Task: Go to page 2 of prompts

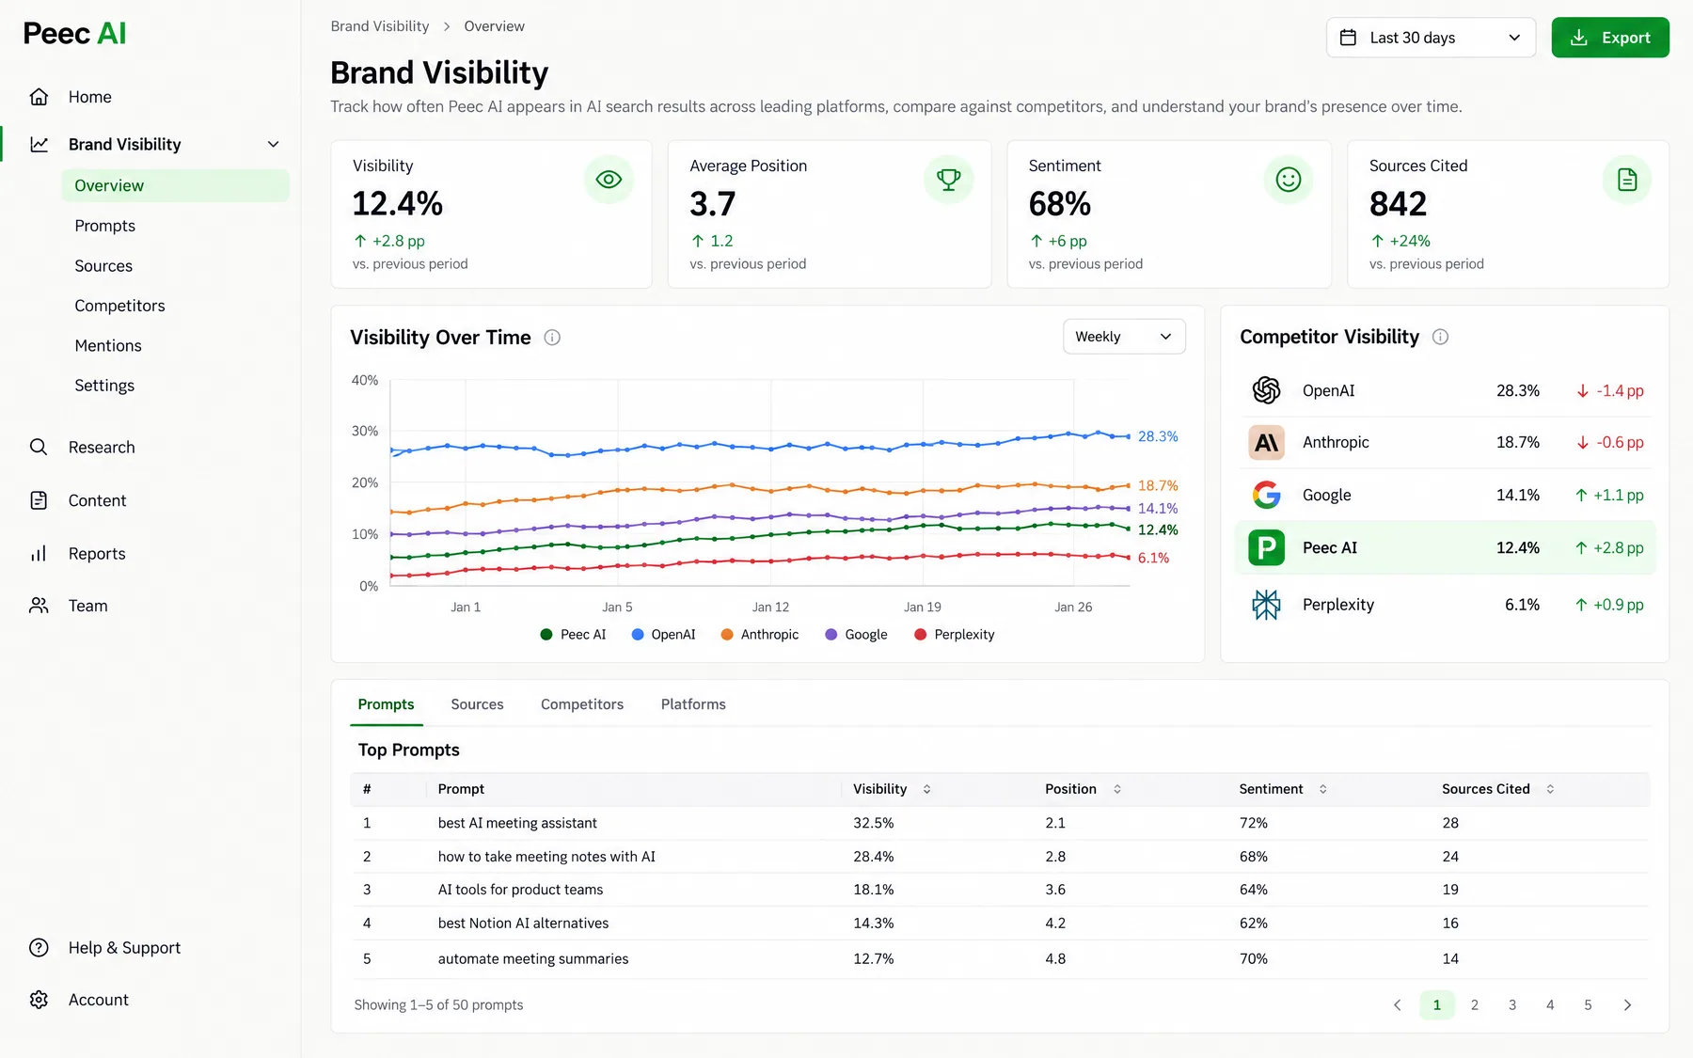Action: pyautogui.click(x=1475, y=1005)
